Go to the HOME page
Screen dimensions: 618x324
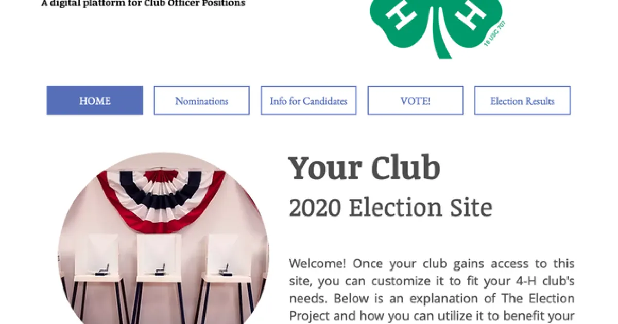95,101
